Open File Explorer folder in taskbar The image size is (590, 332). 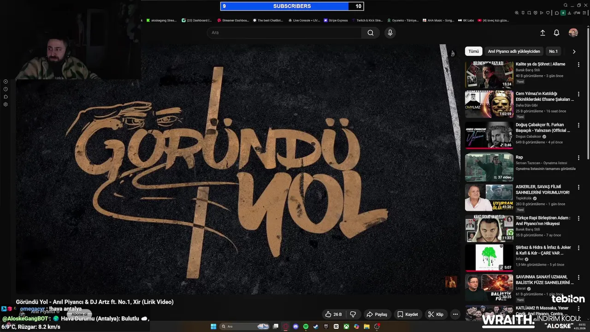coord(366,326)
